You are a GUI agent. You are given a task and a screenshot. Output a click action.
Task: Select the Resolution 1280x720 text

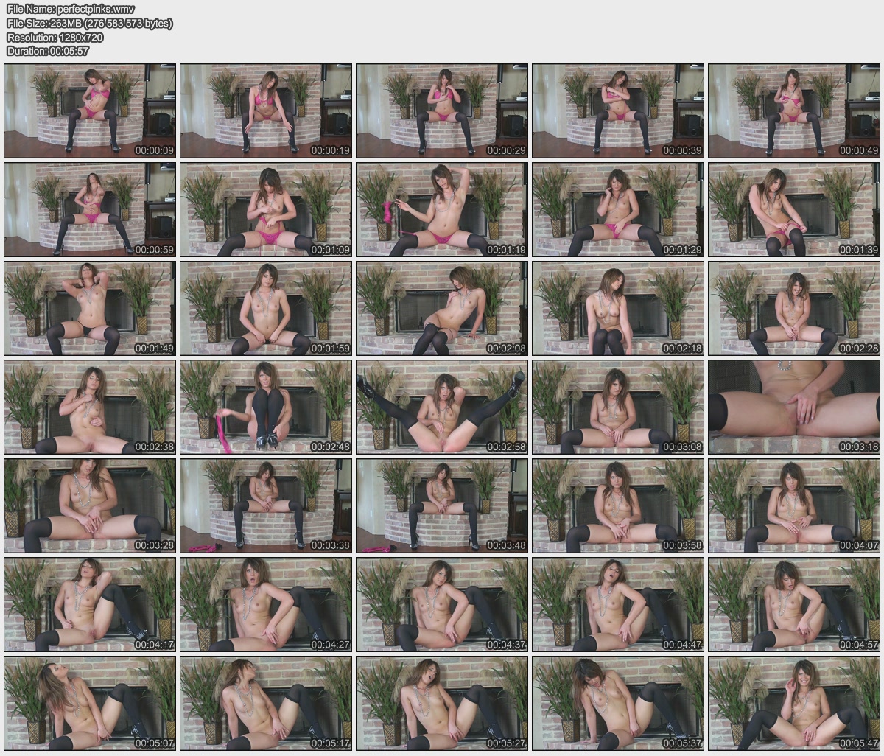click(55, 37)
